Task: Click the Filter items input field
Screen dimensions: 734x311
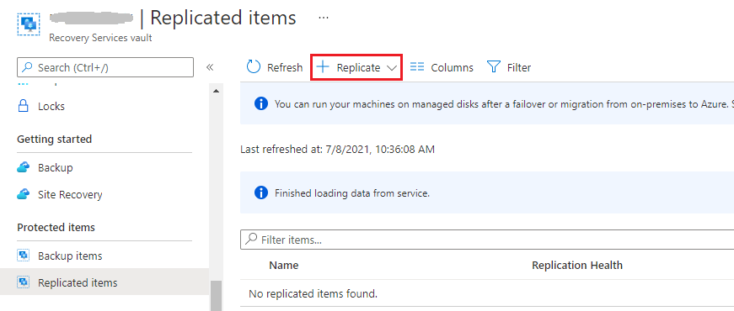Action: point(487,240)
